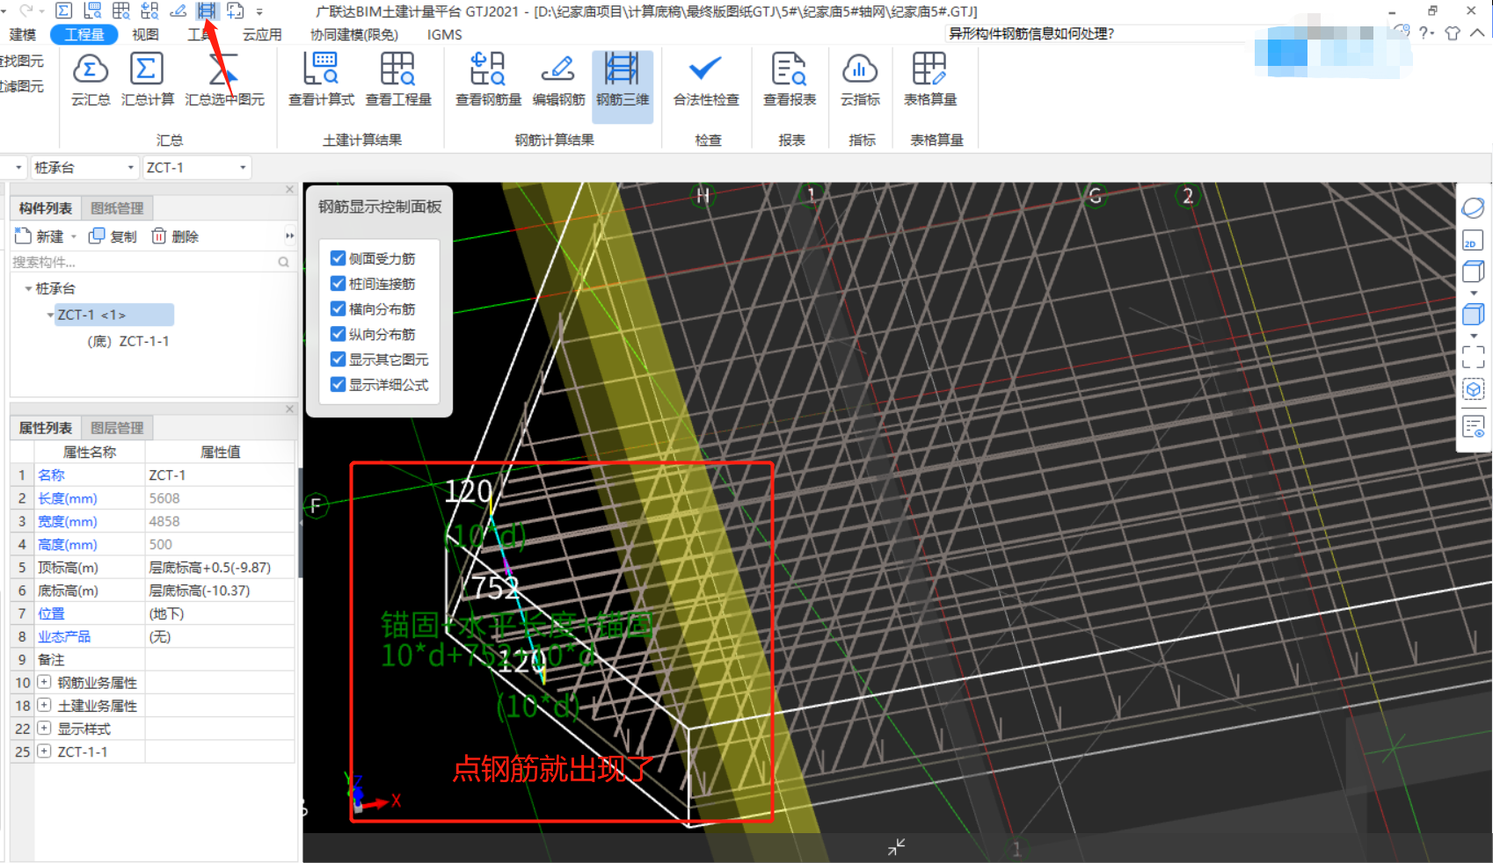Expand 显示样式 property group
1493x863 pixels.
coord(44,728)
